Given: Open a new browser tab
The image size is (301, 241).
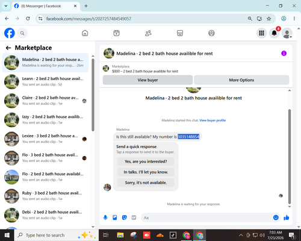Looking at the screenshot, I should 86,6.
